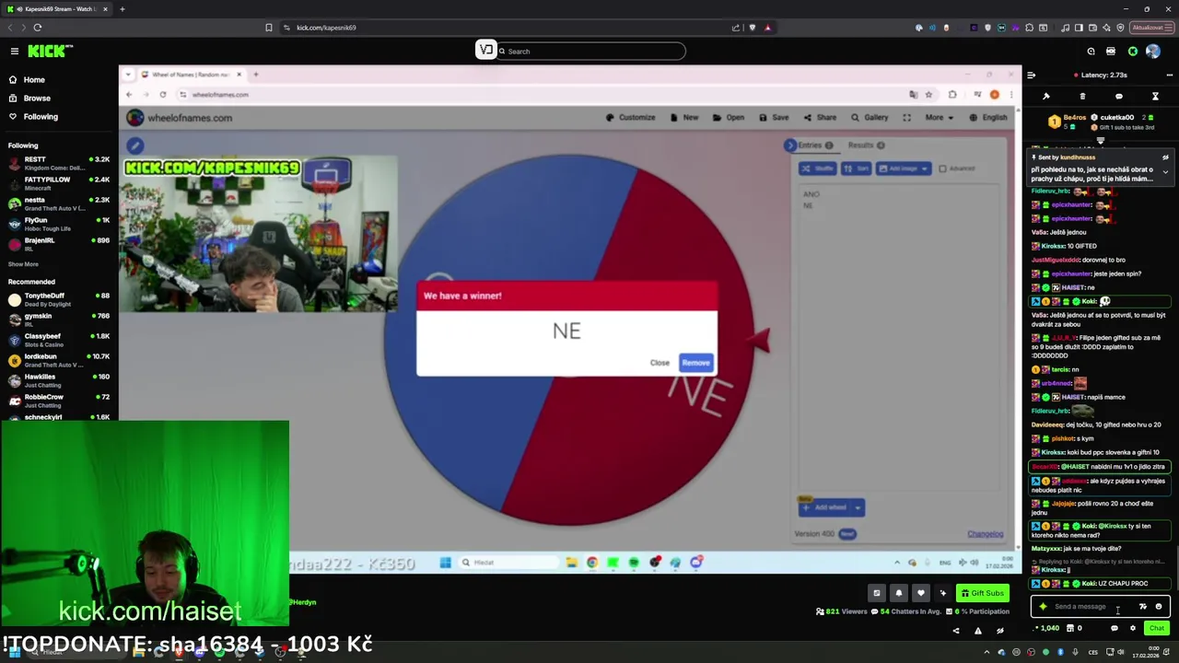Remove the NE winner entry

(x=695, y=363)
